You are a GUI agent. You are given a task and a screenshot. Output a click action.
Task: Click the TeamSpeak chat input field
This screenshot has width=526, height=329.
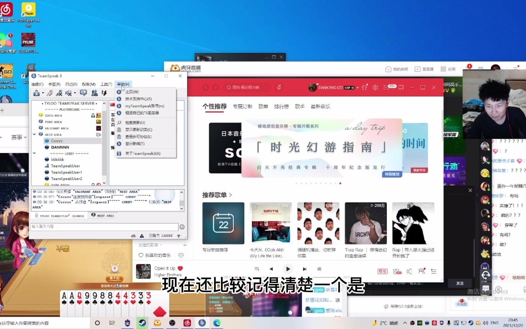104,227
